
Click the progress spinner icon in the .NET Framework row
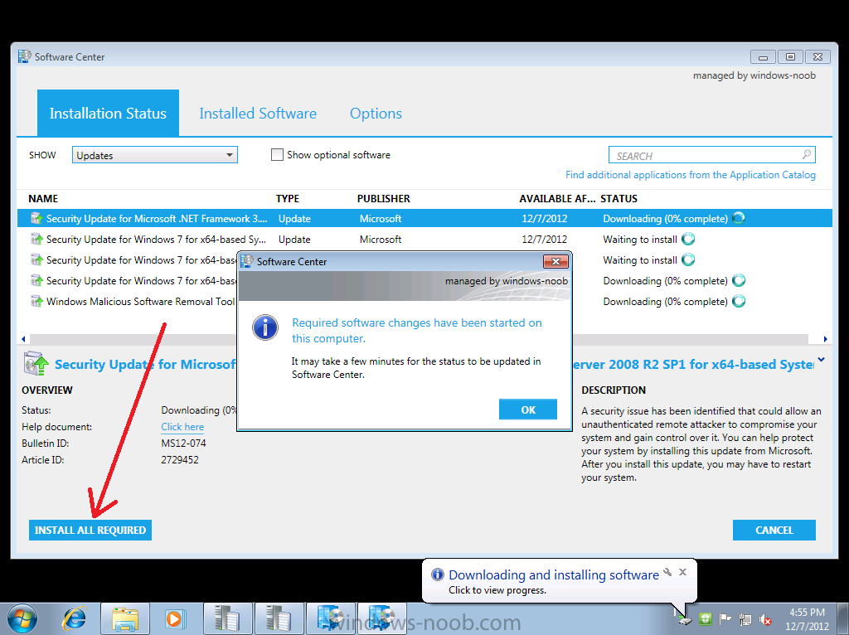tap(739, 218)
